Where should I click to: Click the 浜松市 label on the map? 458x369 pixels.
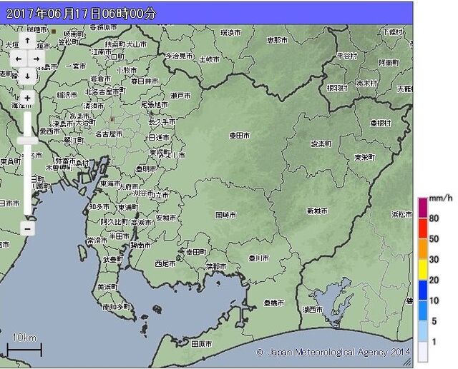(x=402, y=215)
